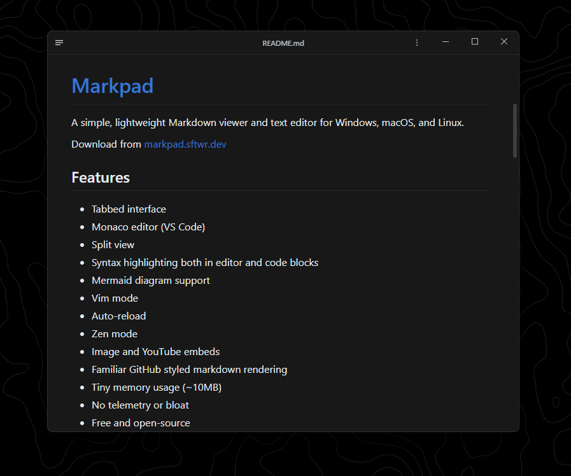Select the Auto-reload bullet item
Viewport: 571px width, 476px height.
coord(118,316)
